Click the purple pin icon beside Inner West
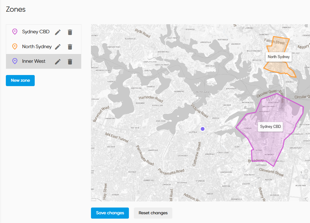Viewport: 310px width, 223px height. [15, 62]
